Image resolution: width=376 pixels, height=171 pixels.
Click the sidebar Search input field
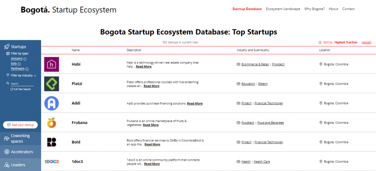point(22,84)
